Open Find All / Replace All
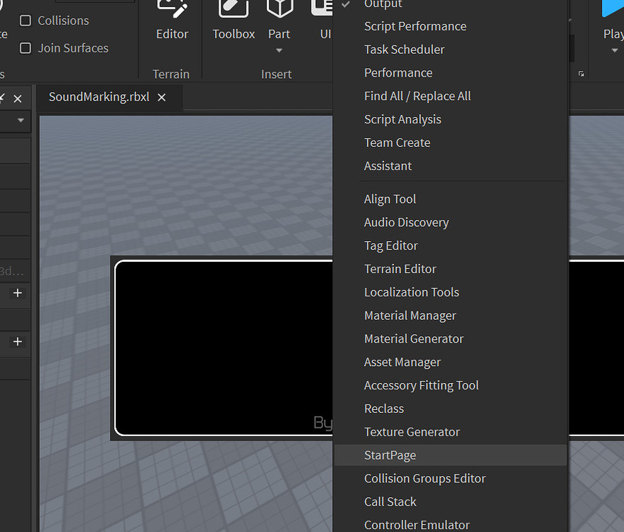This screenshot has width=624, height=532. click(x=450, y=96)
